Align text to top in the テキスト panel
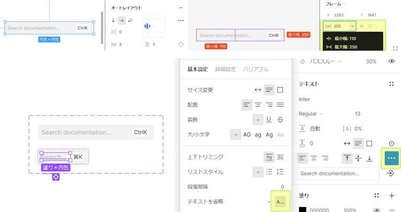 pyautogui.click(x=347, y=159)
